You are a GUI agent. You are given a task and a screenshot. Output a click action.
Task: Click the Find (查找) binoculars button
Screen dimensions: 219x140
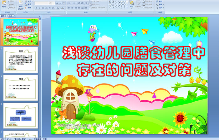pos(160,1)
